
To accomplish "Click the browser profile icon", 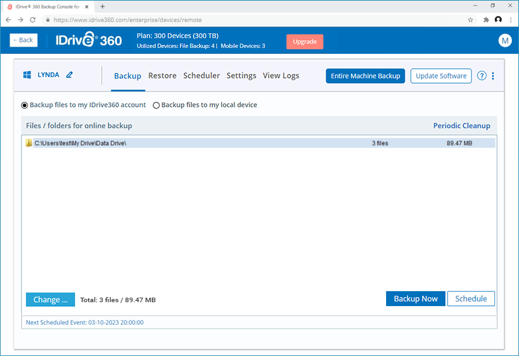I will pyautogui.click(x=498, y=19).
